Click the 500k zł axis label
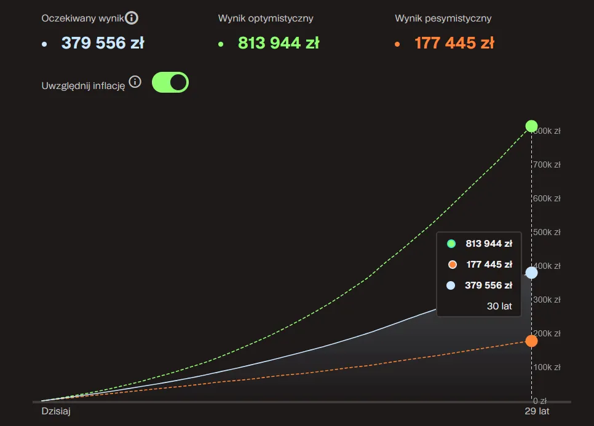The height and width of the screenshot is (426, 594). pos(547,232)
